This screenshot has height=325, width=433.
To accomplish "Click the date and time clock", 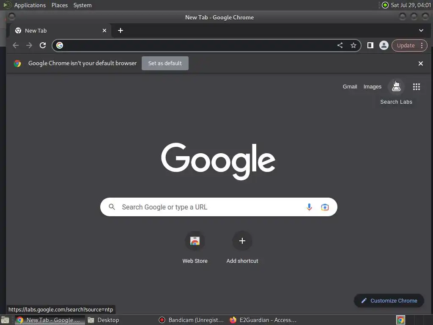I will point(411,5).
